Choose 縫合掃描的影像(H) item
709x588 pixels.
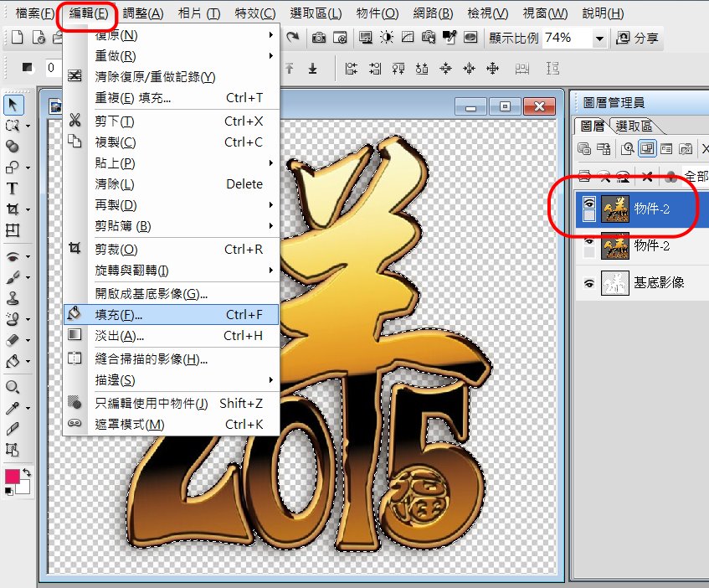[171, 358]
